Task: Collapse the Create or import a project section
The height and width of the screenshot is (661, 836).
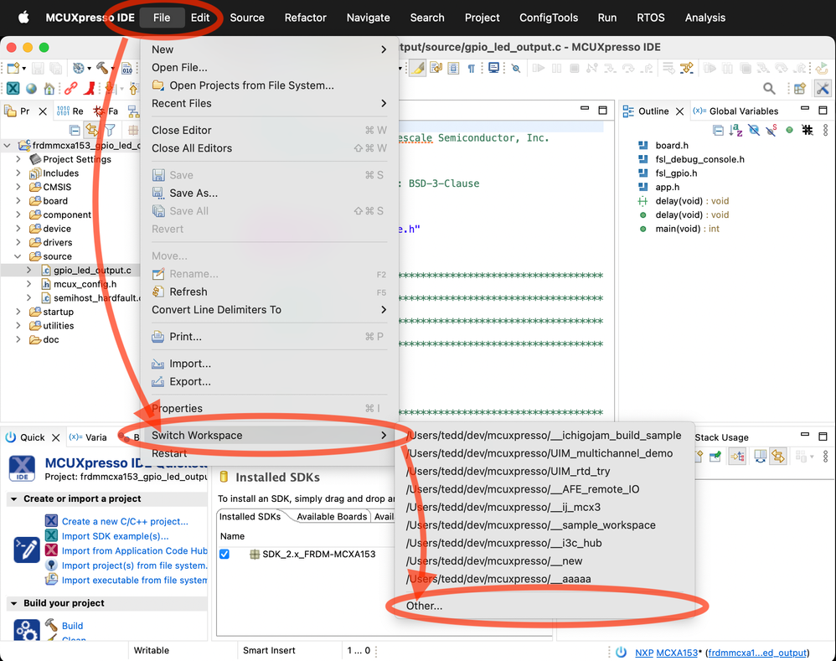Action: point(13,499)
